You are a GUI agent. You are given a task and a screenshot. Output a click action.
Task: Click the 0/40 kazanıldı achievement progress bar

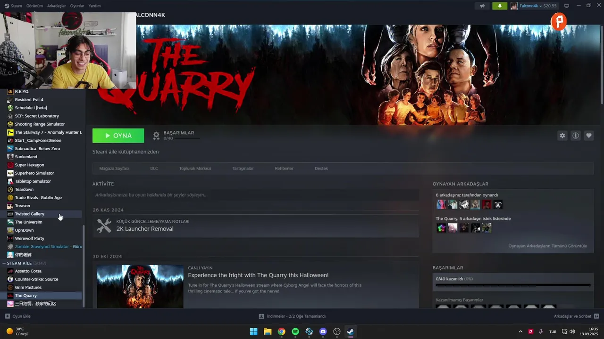click(513, 285)
